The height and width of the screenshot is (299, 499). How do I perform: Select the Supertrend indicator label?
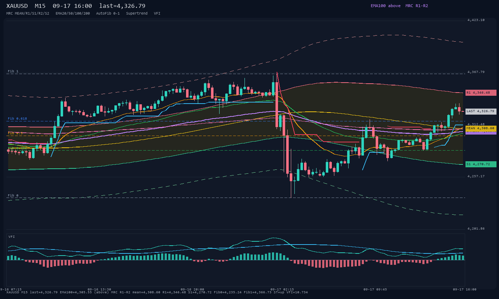coord(137,14)
